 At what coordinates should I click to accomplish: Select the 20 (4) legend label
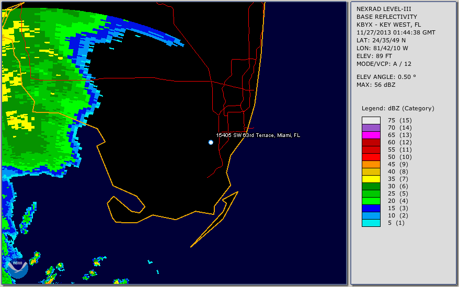[398, 201]
